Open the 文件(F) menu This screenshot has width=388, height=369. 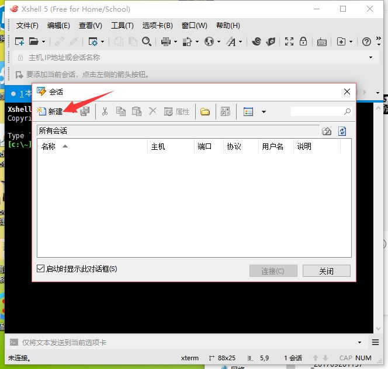(x=27, y=26)
